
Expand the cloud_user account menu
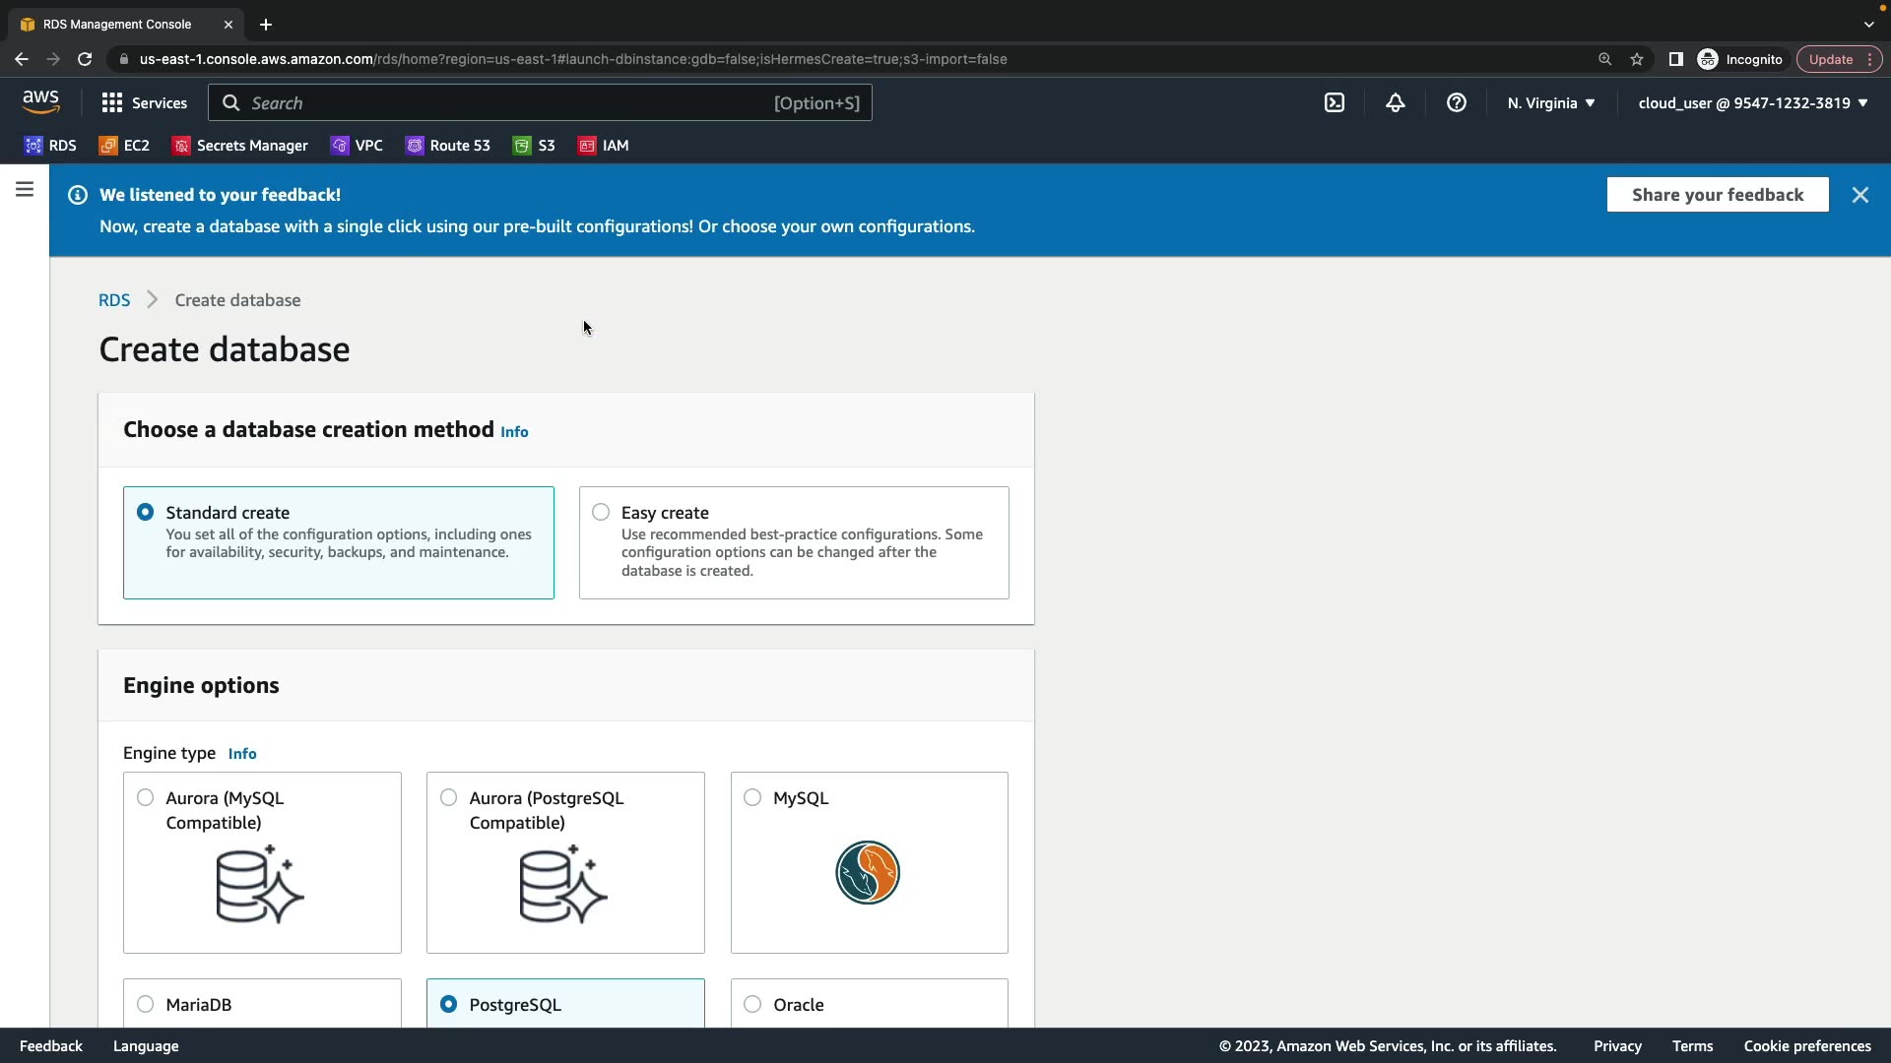click(x=1752, y=102)
